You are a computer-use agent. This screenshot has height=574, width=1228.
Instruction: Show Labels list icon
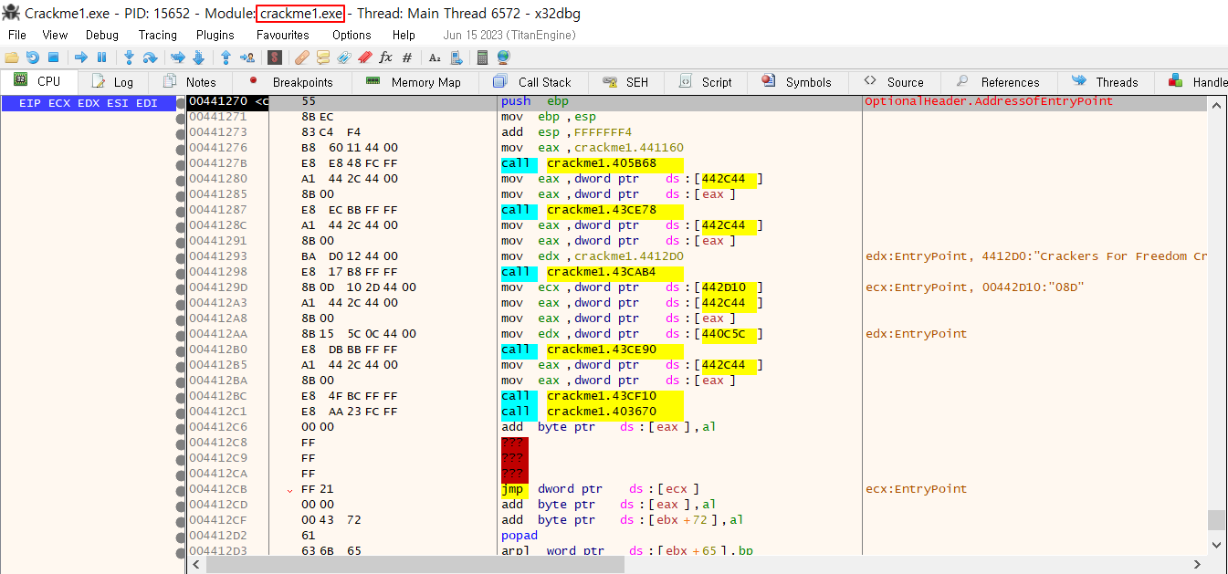[x=343, y=57]
